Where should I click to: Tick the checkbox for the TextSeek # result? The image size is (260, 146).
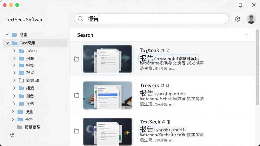77,131
